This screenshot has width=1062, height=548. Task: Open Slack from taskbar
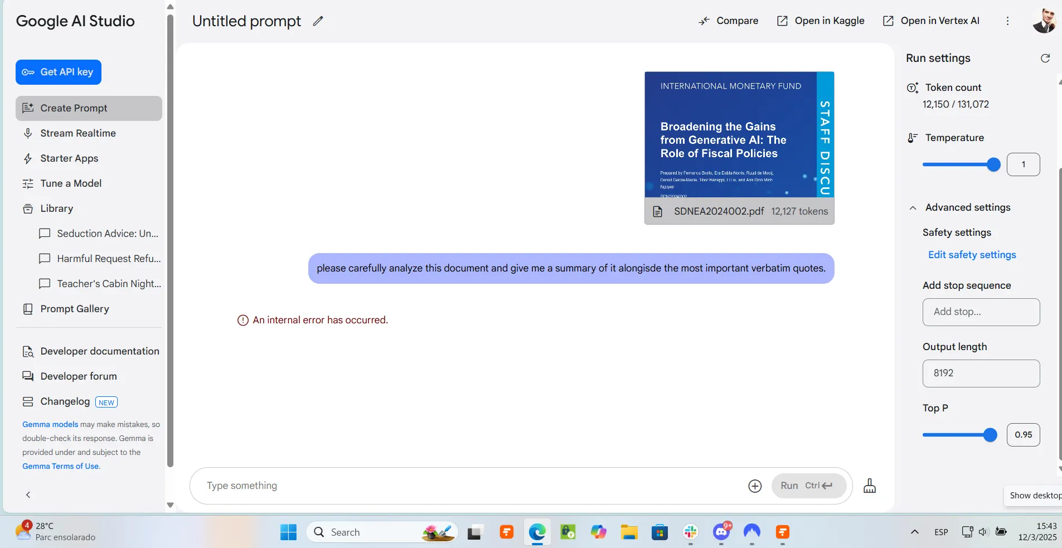[691, 532]
